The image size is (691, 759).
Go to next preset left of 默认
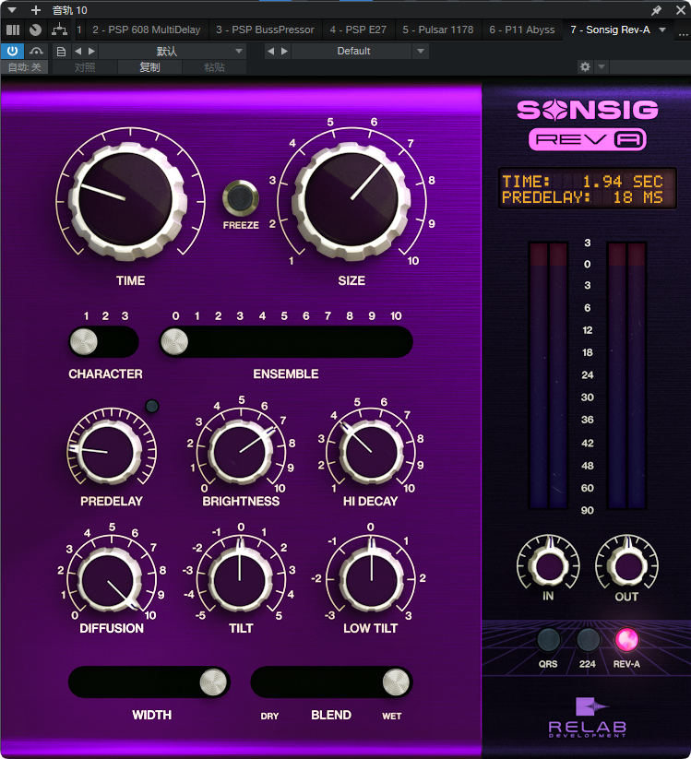click(x=91, y=51)
